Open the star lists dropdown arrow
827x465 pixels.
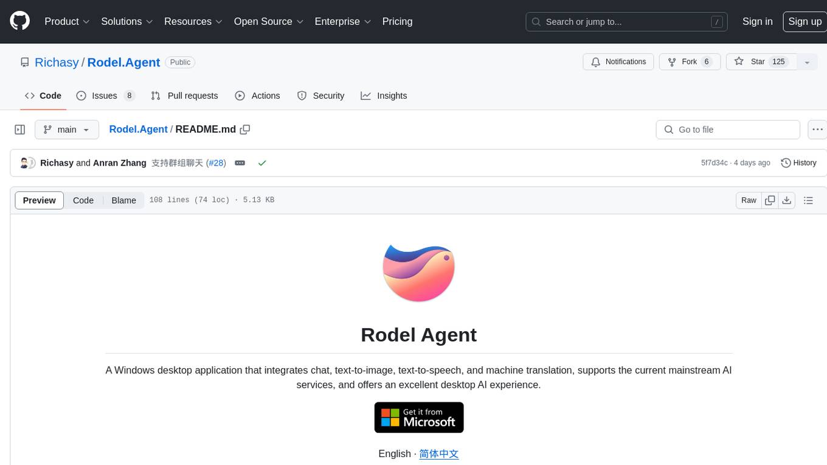(x=807, y=62)
